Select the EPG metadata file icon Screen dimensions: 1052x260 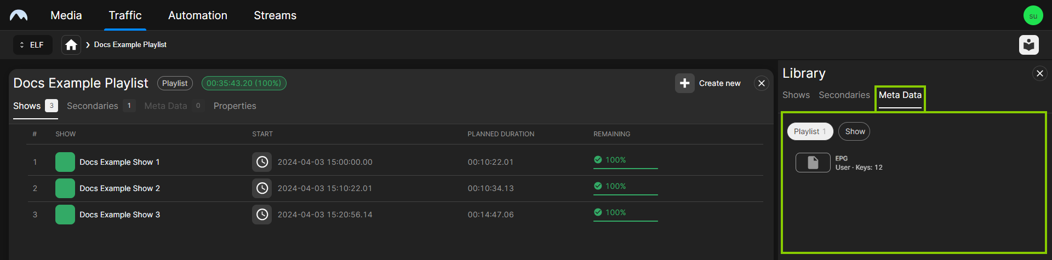813,163
